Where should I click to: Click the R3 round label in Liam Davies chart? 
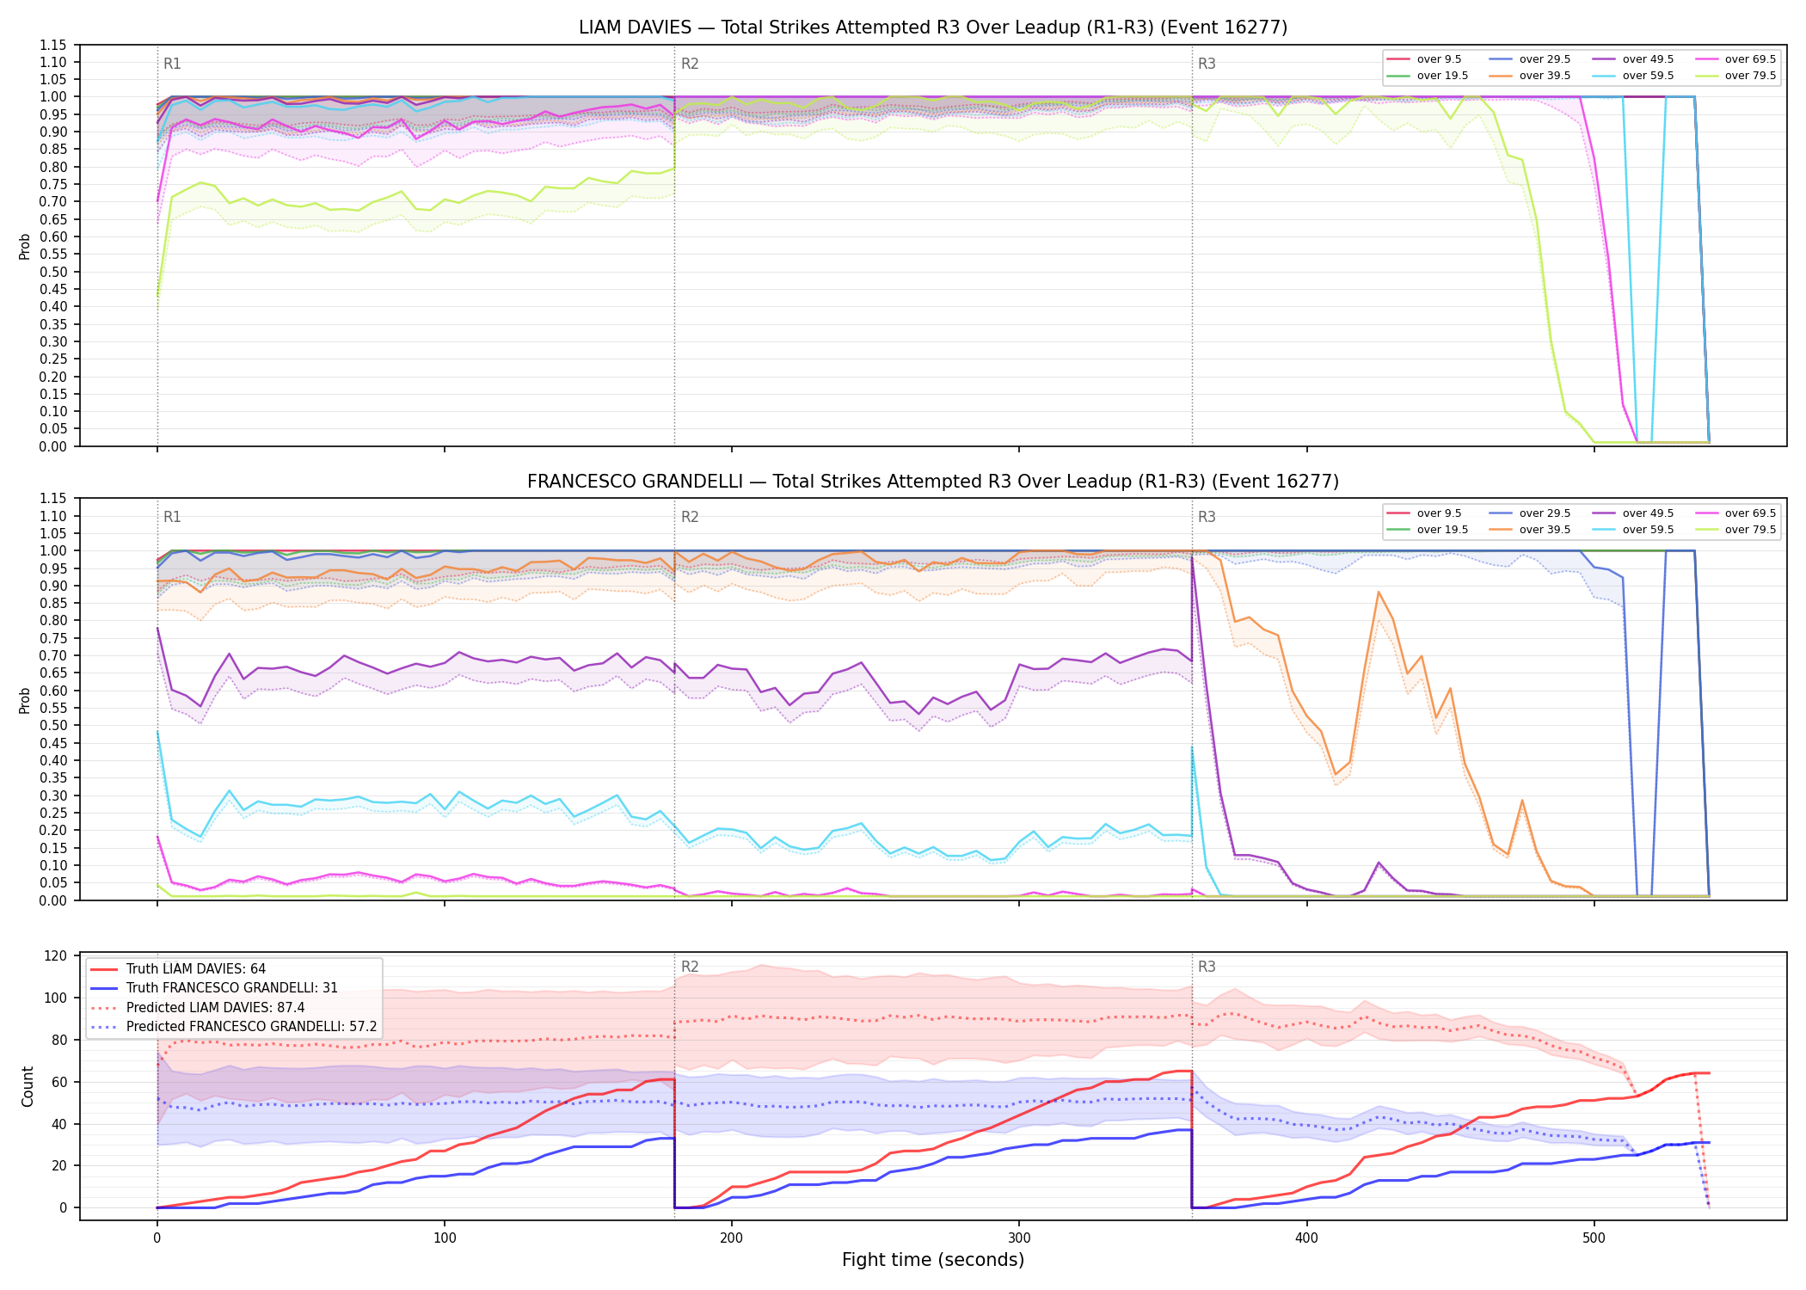coord(1207,64)
